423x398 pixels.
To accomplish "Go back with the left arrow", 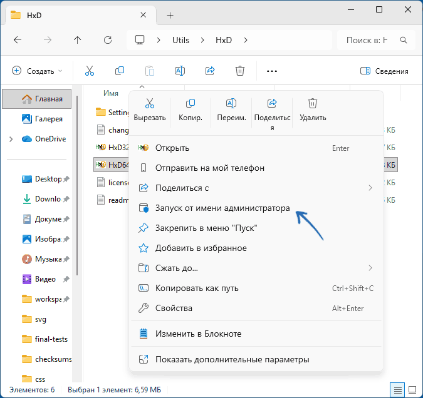I will pos(18,40).
